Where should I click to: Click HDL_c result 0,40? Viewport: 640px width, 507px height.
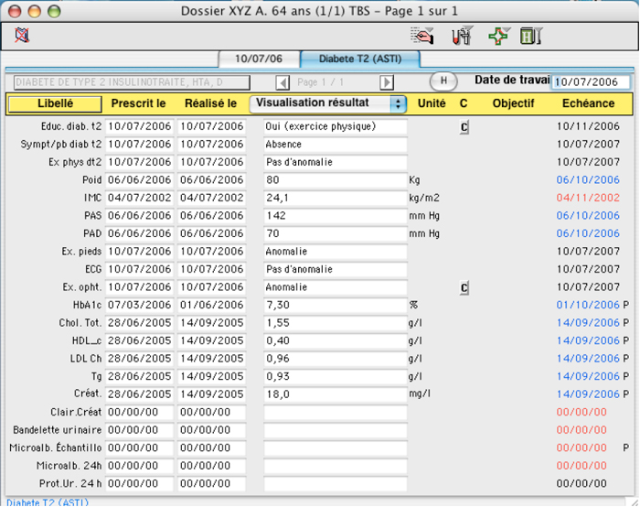[336, 341]
